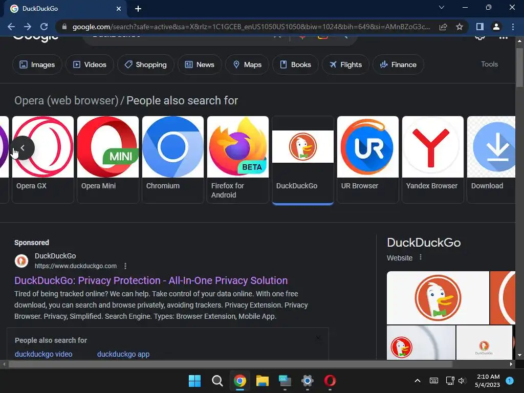Click the lock site info icon

click(64, 27)
